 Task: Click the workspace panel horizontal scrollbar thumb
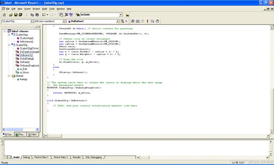click(x=14, y=129)
